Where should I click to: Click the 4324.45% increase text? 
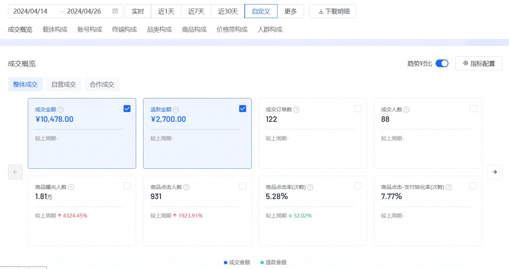[x=75, y=216]
